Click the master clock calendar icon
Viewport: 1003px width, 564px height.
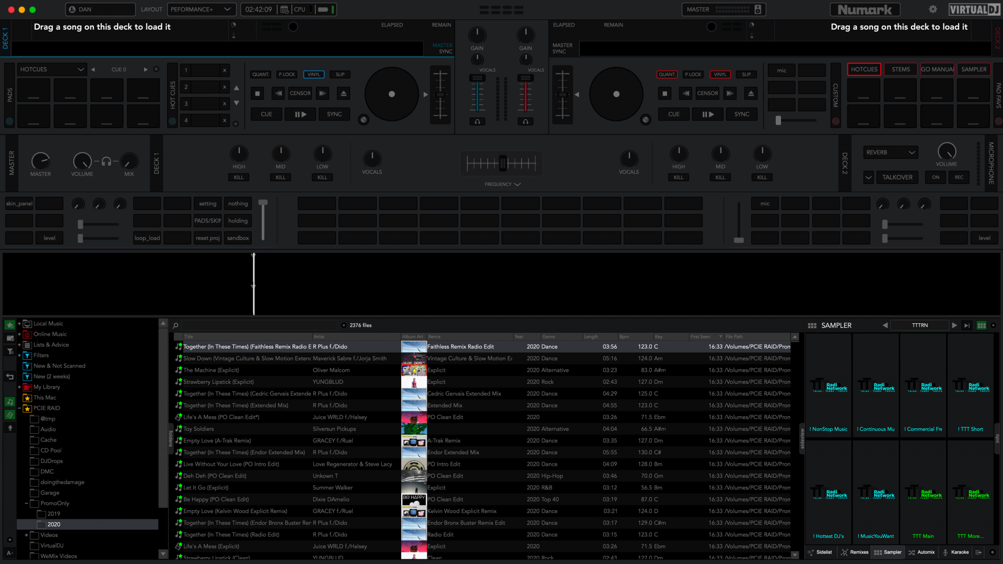tap(285, 9)
